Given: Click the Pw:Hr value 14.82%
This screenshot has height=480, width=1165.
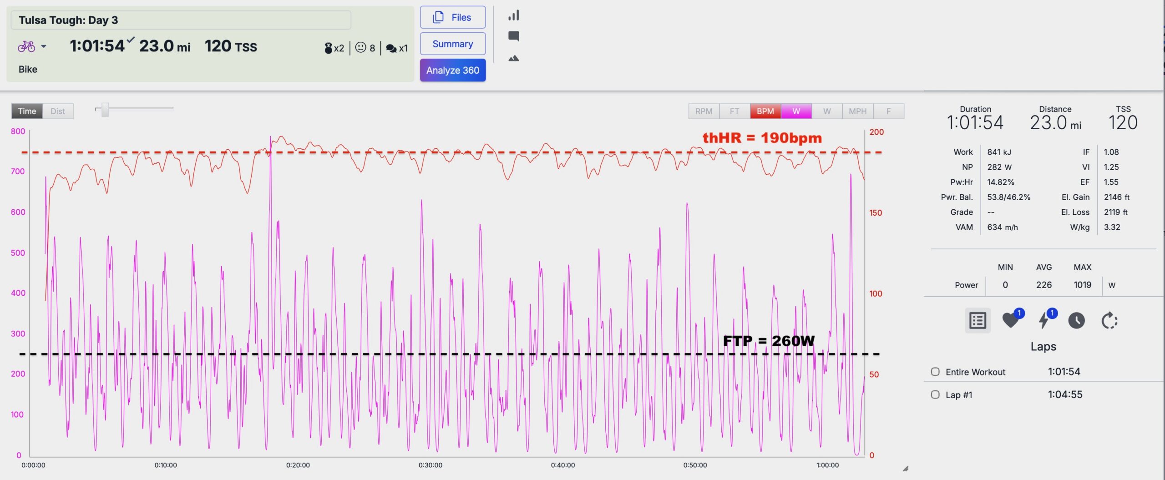Looking at the screenshot, I should [1001, 182].
